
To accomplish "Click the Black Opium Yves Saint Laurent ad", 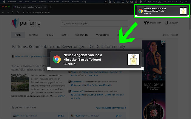I will click(154, 79).
